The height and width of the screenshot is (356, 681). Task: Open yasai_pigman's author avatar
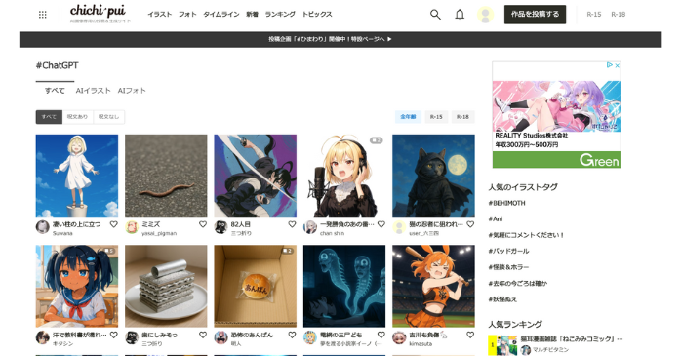tap(132, 227)
